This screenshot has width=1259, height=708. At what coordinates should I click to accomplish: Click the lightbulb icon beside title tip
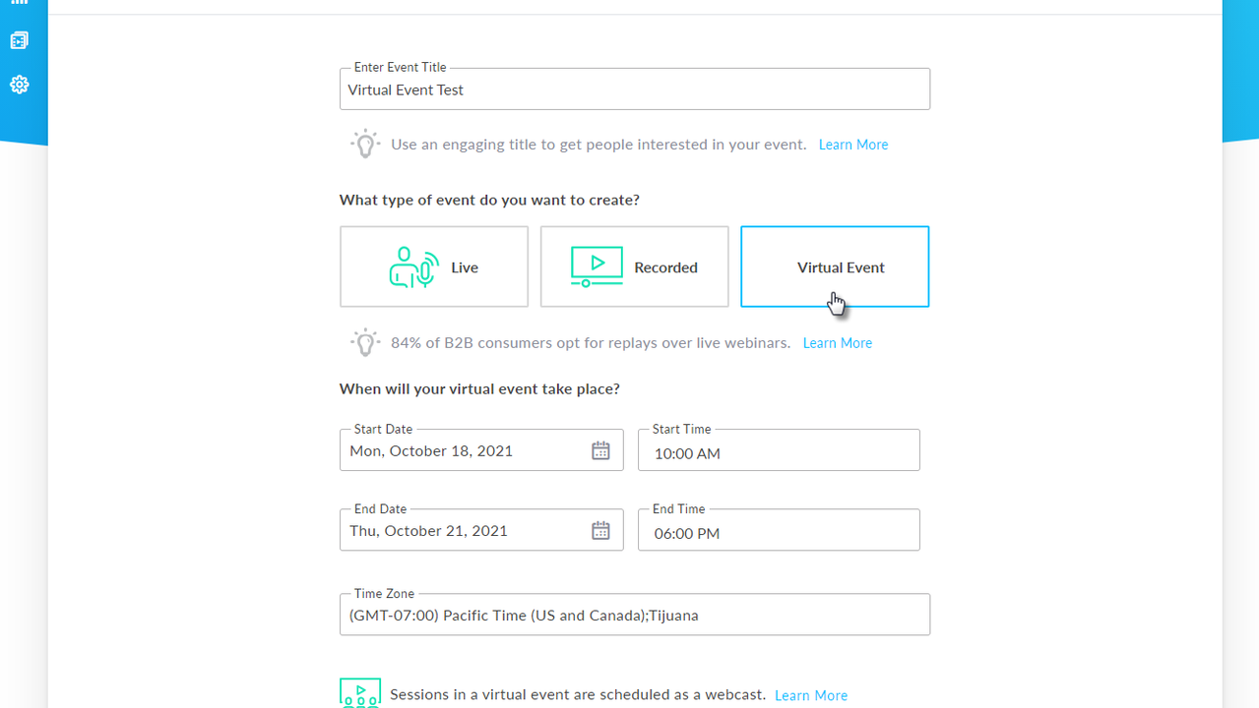click(x=365, y=144)
